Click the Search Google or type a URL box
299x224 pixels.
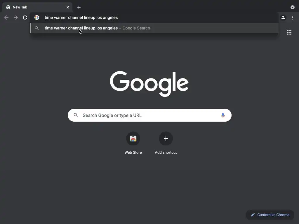150,115
